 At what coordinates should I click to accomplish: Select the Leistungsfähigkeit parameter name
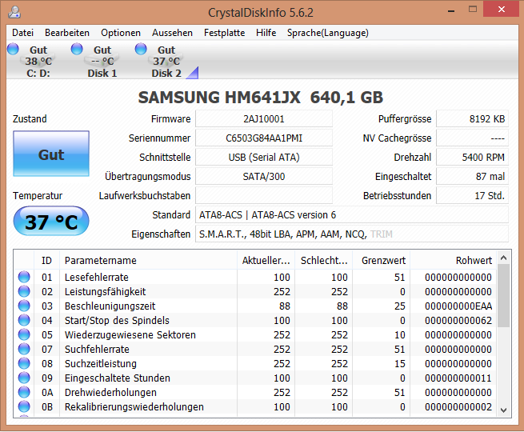click(106, 292)
